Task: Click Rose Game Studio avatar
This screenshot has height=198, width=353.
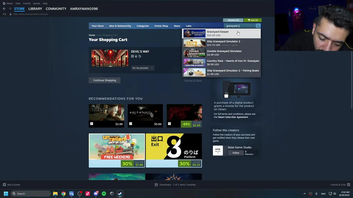Action: [218, 150]
